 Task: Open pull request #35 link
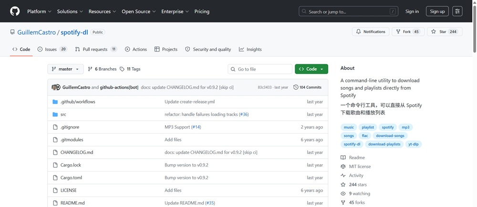click(210, 203)
